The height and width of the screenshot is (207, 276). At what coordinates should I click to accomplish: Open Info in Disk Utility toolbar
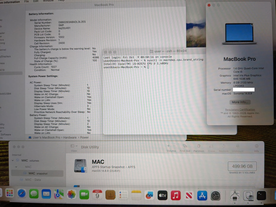[x=256, y=148]
